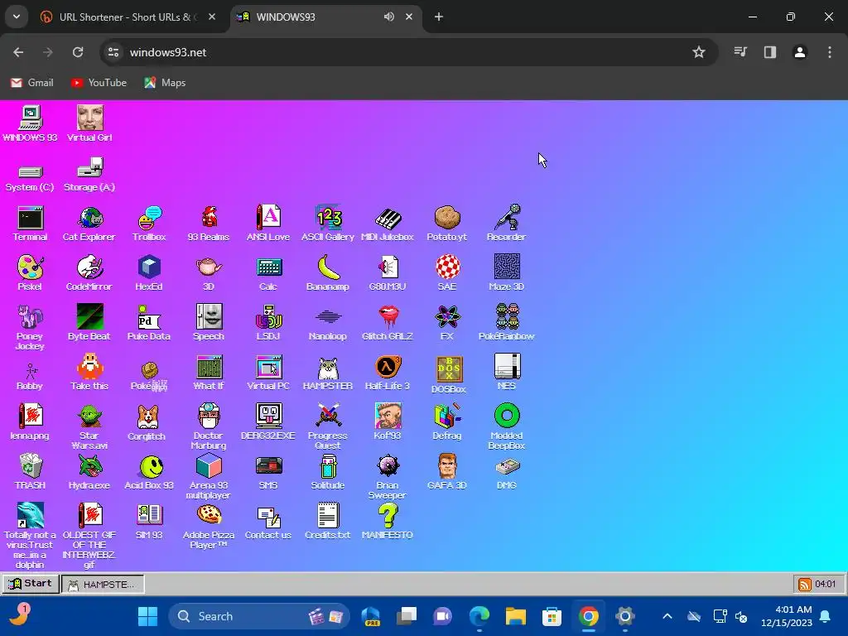This screenshot has height=636, width=848.
Task: Open Puke Data icon
Action: click(149, 322)
